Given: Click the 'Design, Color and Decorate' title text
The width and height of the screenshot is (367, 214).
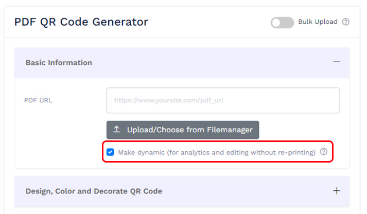Looking at the screenshot, I should (94, 191).
